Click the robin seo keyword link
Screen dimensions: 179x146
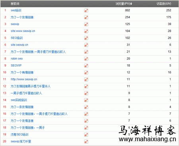tap(17, 59)
